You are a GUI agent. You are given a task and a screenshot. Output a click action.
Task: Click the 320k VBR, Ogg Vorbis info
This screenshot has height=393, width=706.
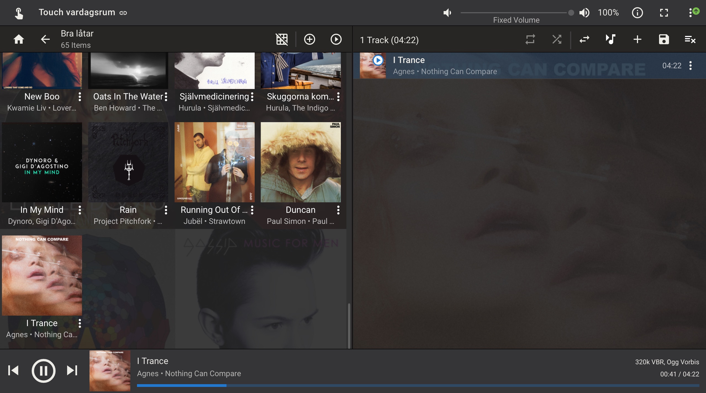pyautogui.click(x=667, y=362)
